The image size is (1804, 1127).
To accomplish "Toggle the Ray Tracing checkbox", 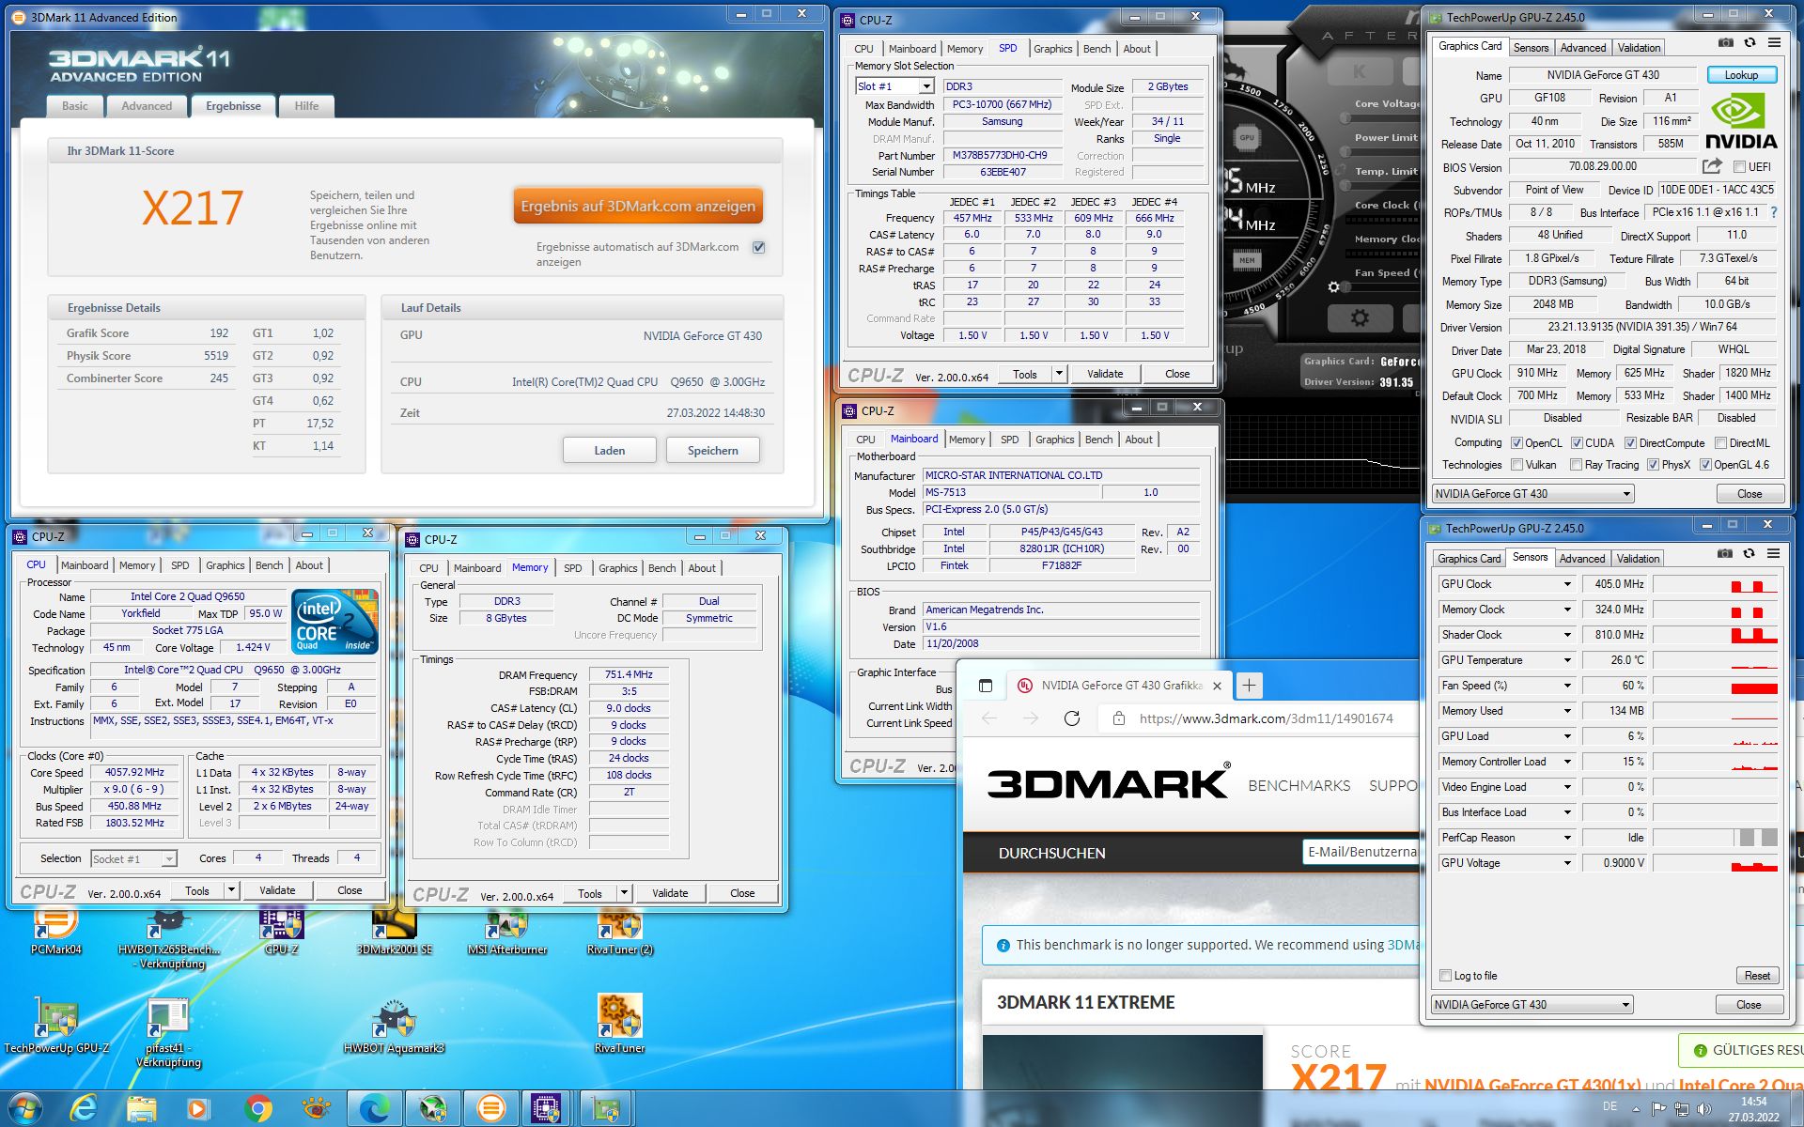I will click(x=1576, y=465).
